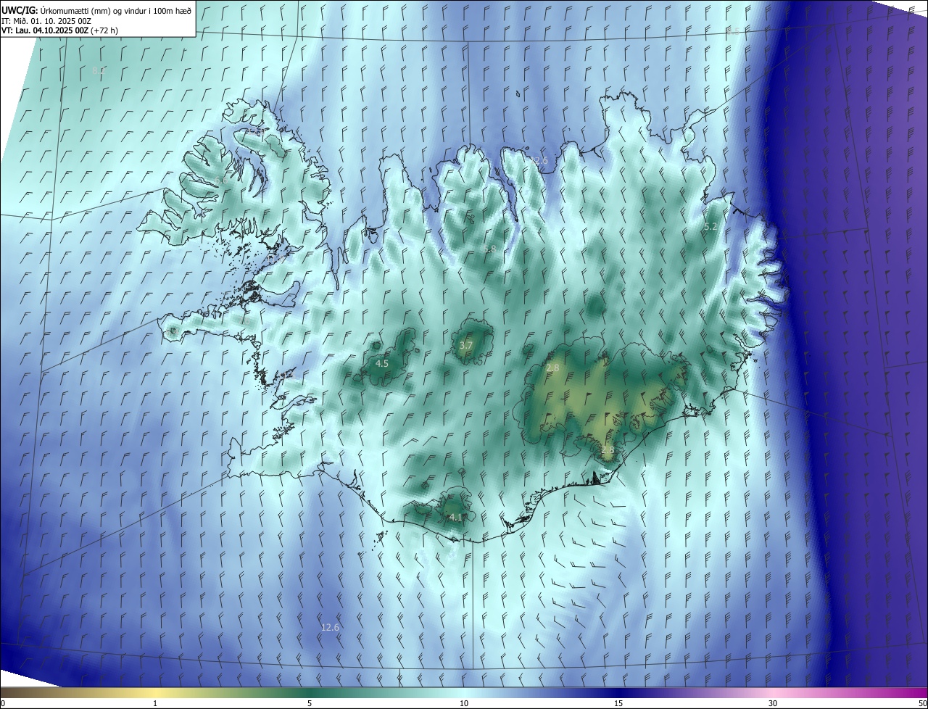Click the 5.8 value in north Iceland
Viewport: 928px width, 709px height.
489,249
